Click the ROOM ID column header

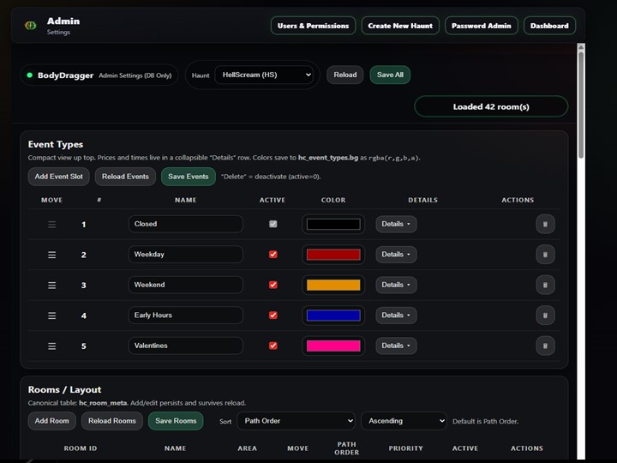coord(81,448)
